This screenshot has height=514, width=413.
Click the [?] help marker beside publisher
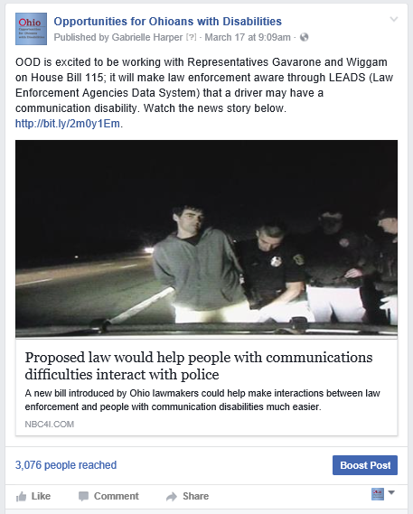coord(191,37)
